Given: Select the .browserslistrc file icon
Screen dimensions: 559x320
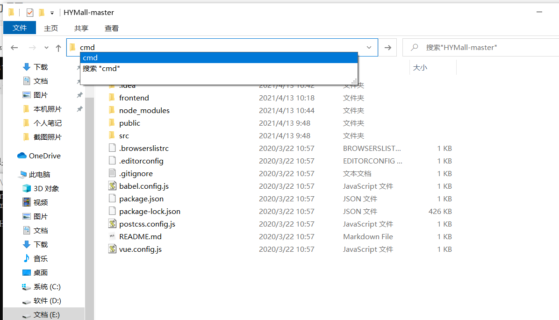Looking at the screenshot, I should [112, 148].
